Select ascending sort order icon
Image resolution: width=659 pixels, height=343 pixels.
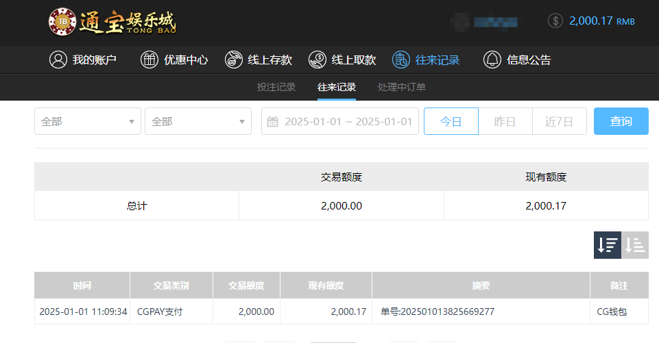point(635,245)
